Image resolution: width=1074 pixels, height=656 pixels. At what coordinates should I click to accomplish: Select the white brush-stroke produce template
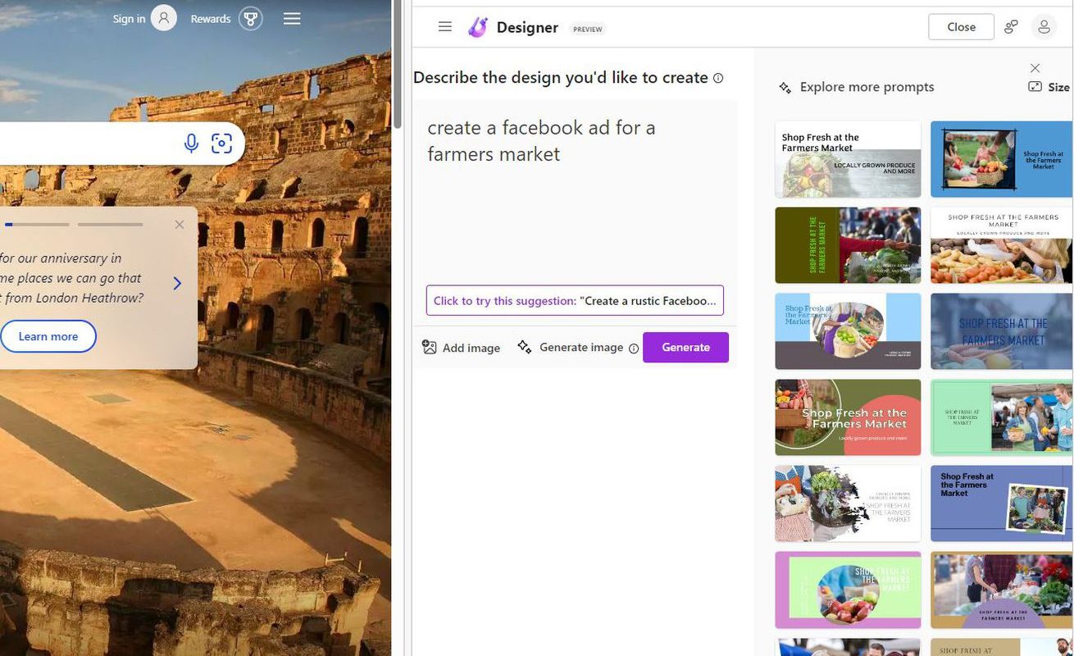point(848,503)
